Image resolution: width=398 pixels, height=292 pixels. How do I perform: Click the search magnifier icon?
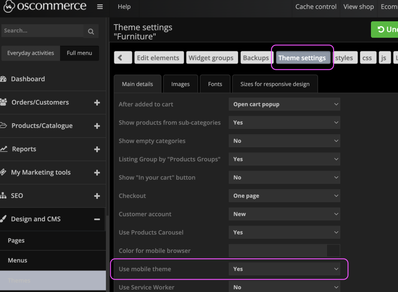pos(91,31)
